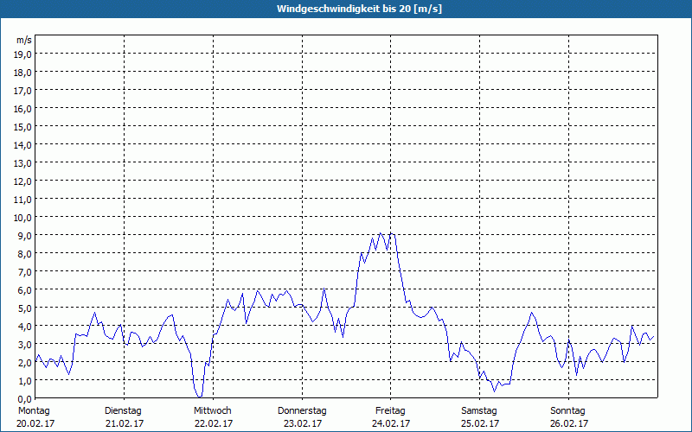Viewport: 692px width, 432px height.
Task: Click the '0,0' y-axis label
Action: [25, 399]
